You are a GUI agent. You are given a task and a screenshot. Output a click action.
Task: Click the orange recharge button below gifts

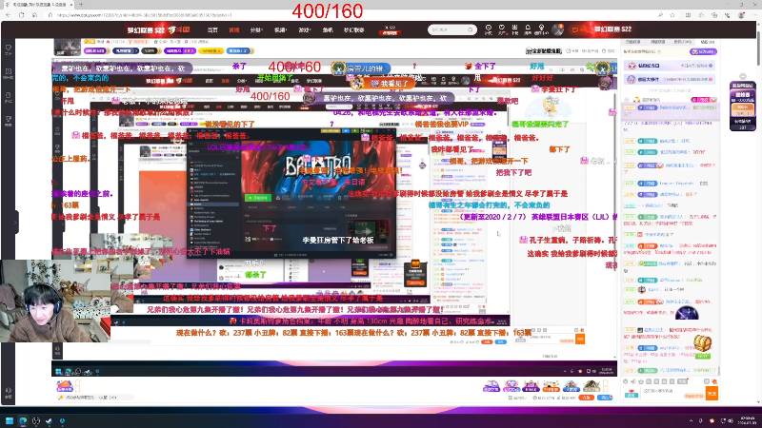pyautogui.click(x=587, y=398)
